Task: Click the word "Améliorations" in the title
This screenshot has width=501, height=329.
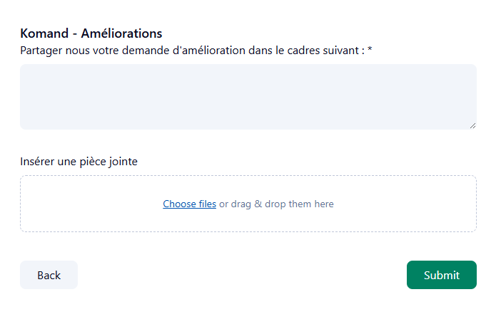Action: (121, 33)
